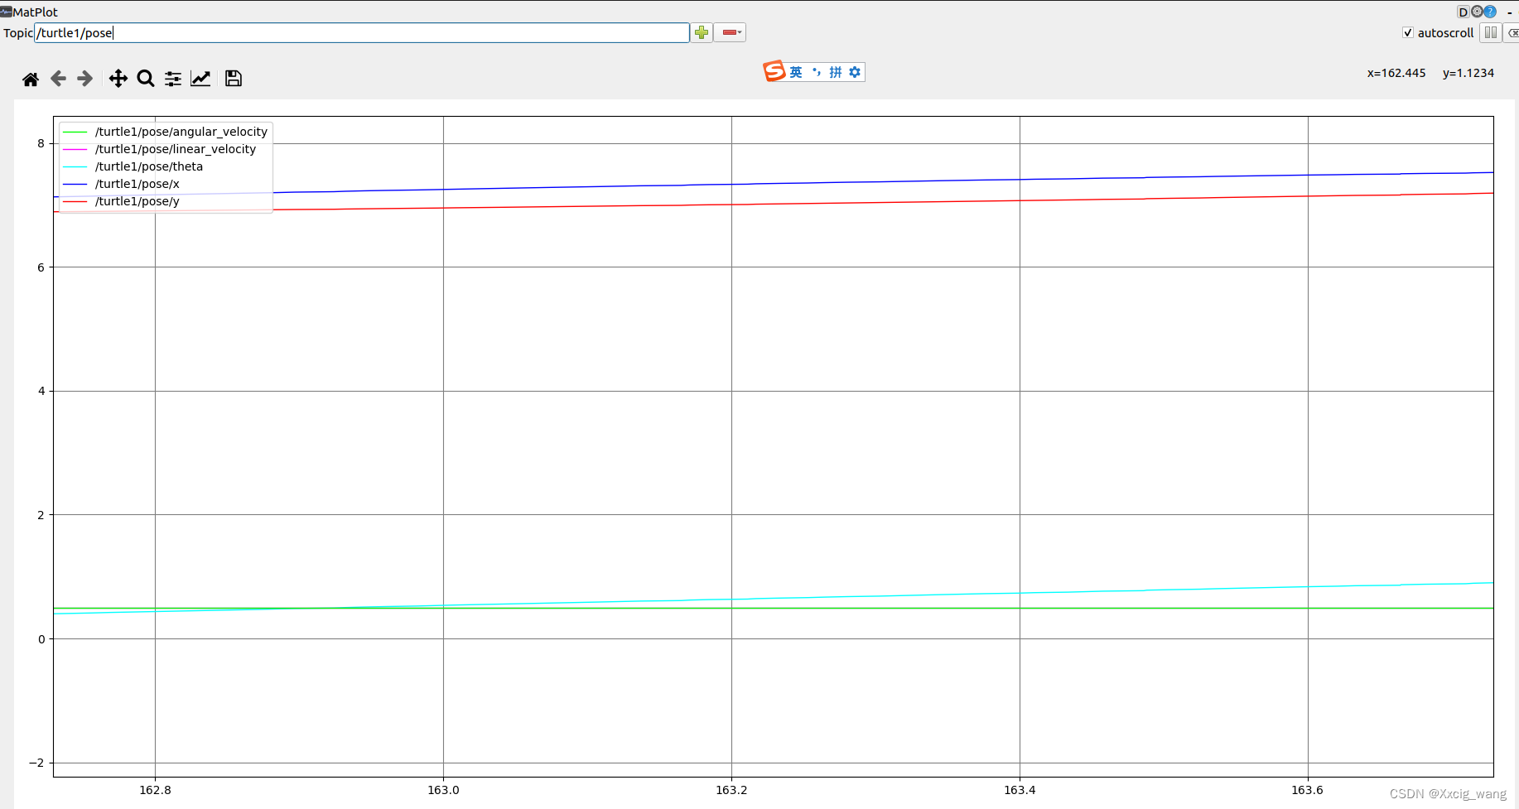Click the y=1.1234 cursor coordinate readout
This screenshot has width=1519, height=809.
click(1468, 73)
